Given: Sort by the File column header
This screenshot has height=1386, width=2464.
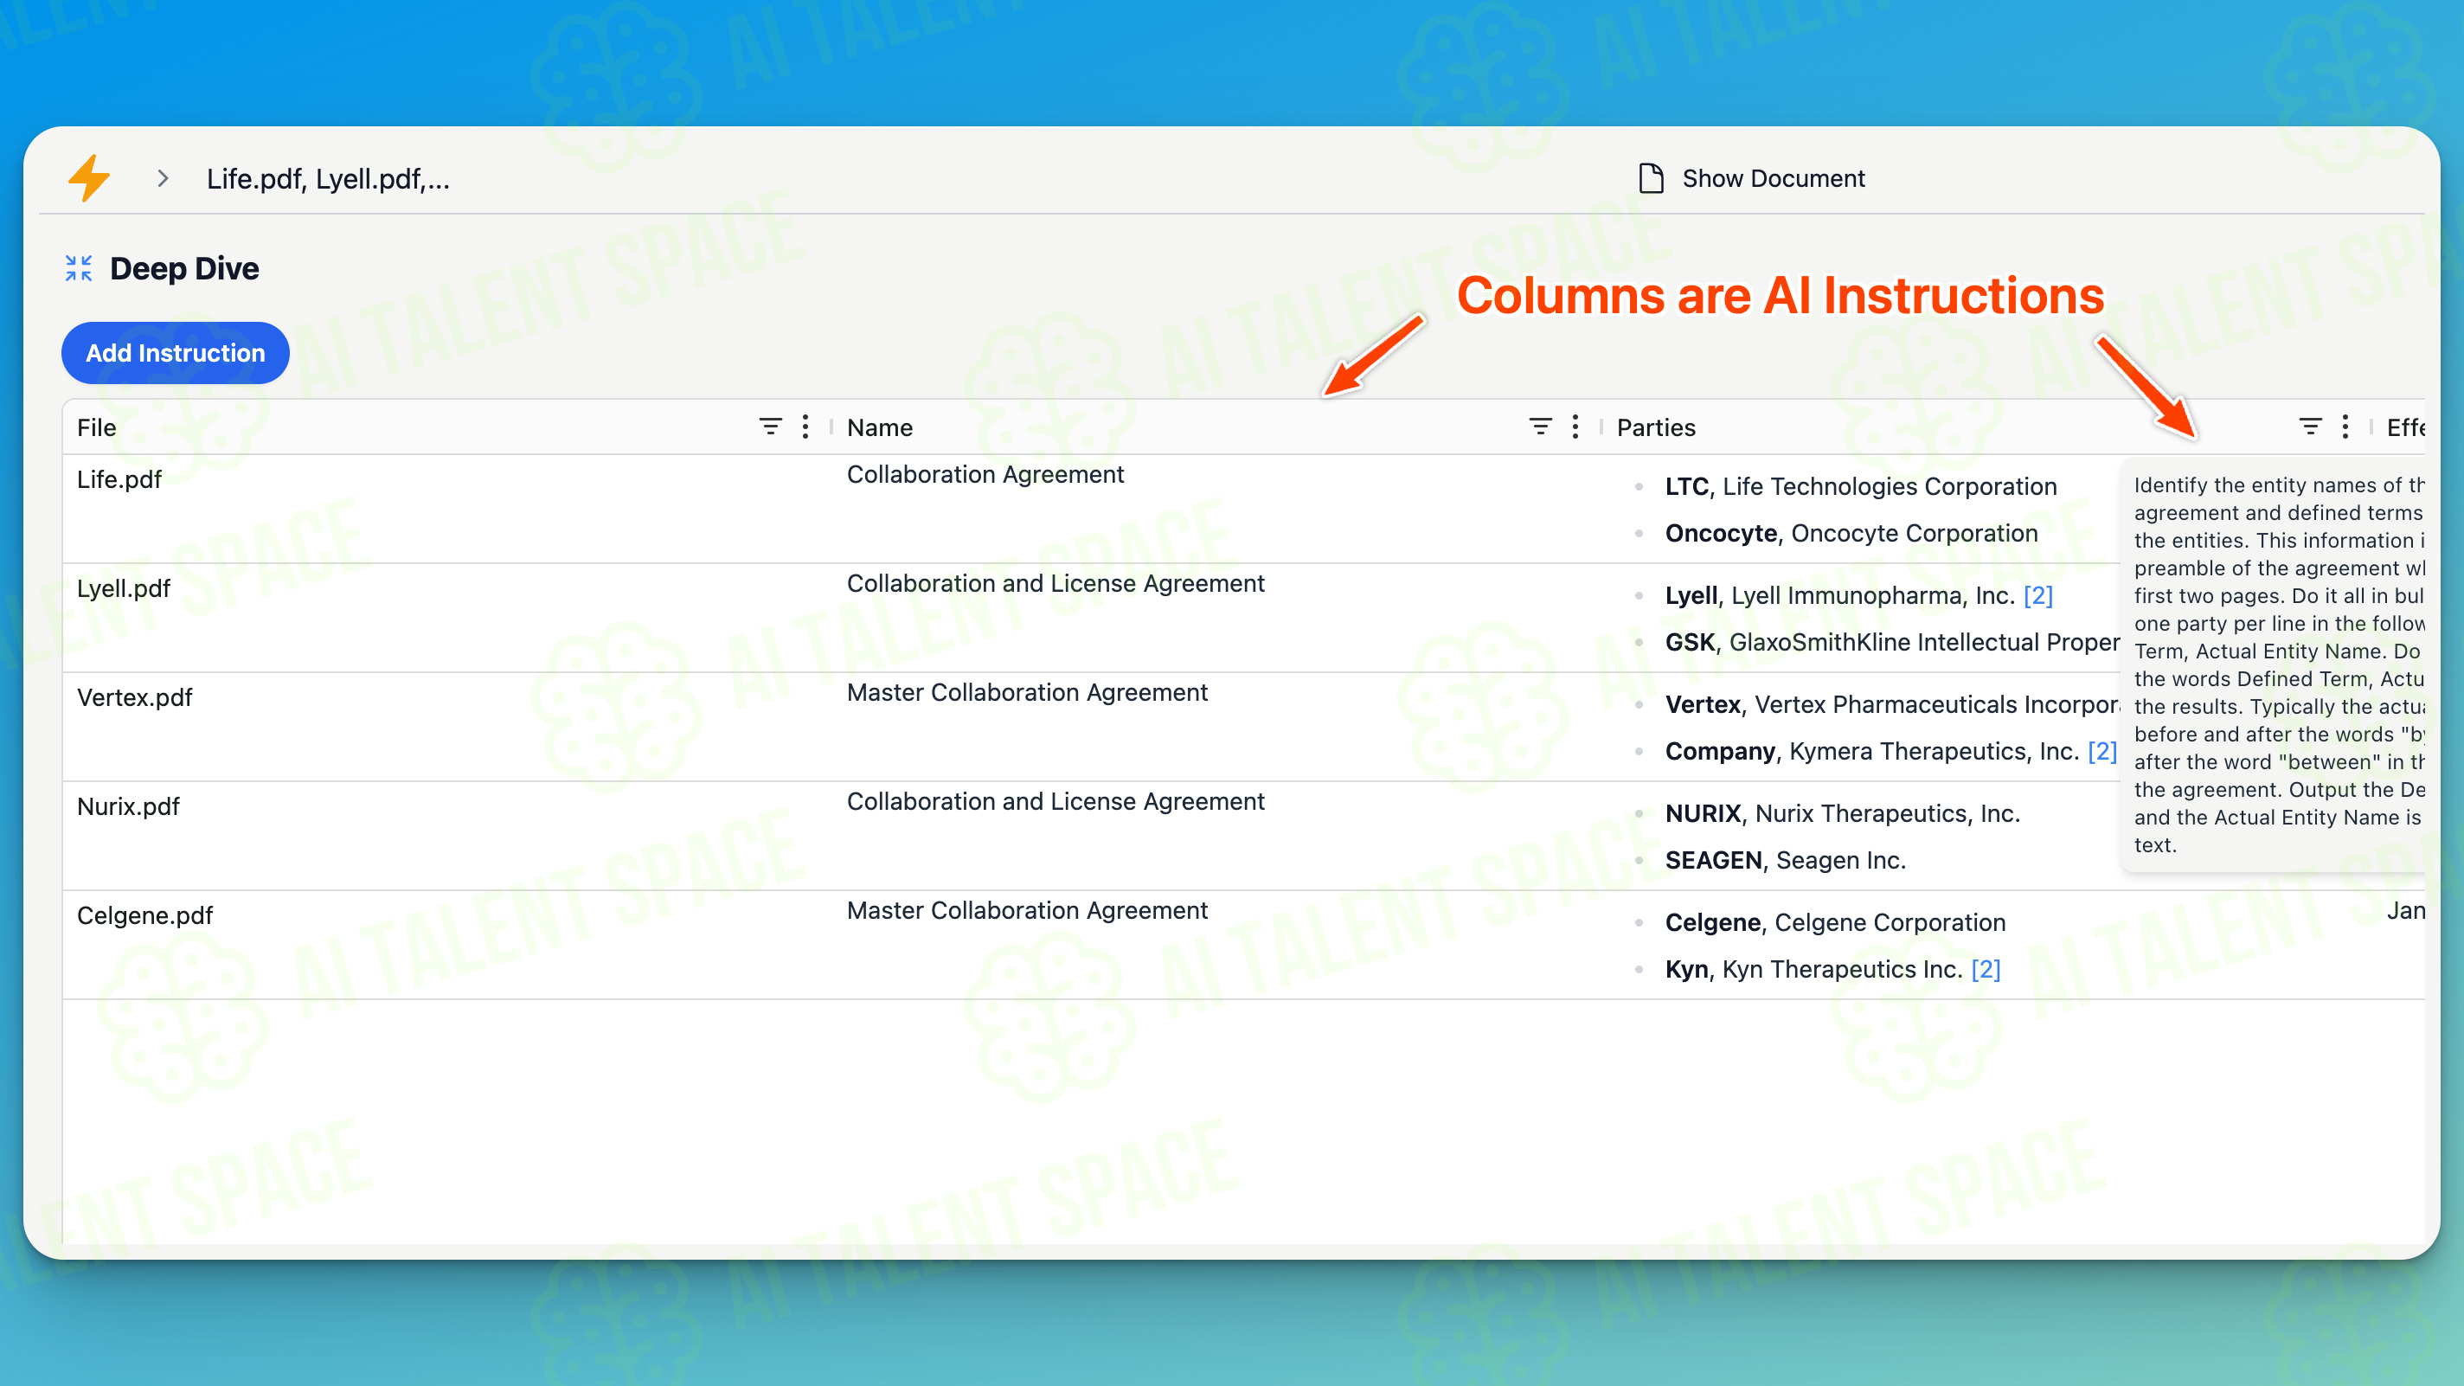Looking at the screenshot, I should click(x=97, y=427).
